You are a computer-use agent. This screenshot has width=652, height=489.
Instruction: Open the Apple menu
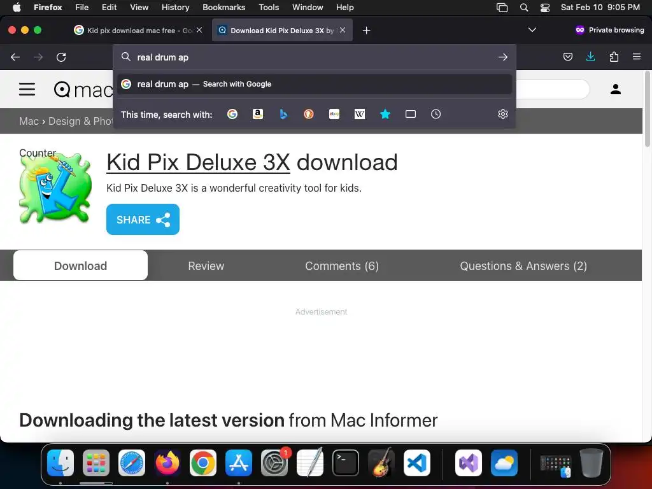[17, 7]
